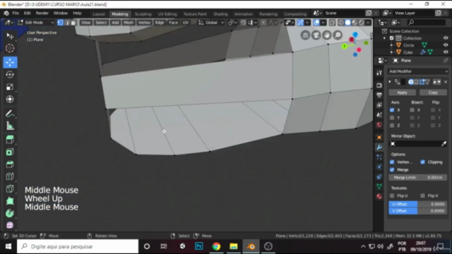The height and width of the screenshot is (254, 452).
Task: Toggle Mirror Axis Y checkbox
Action: point(392,118)
